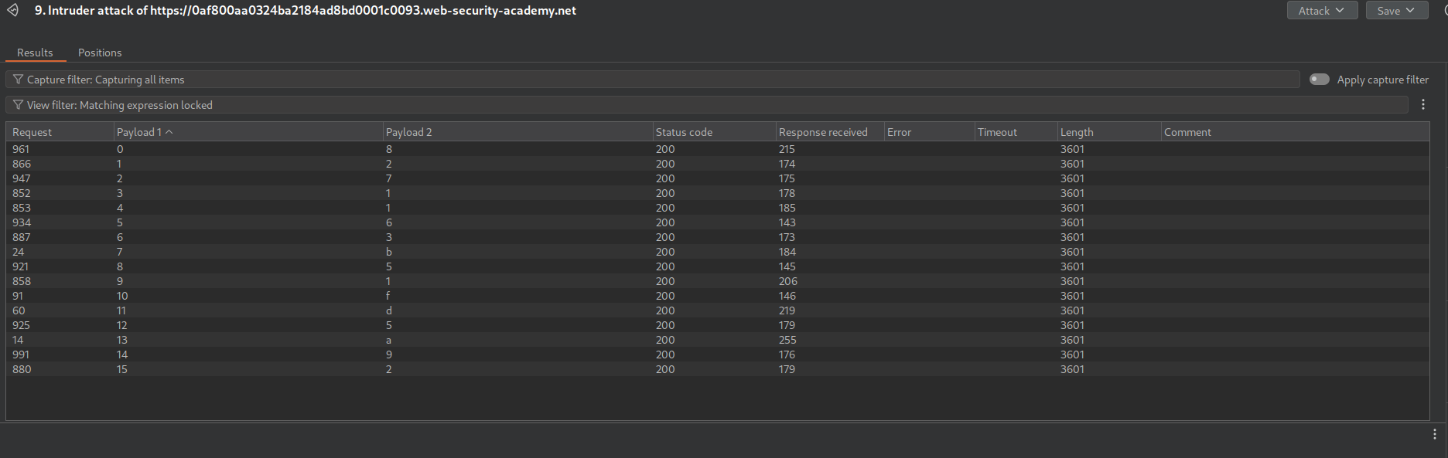The width and height of the screenshot is (1448, 458).
Task: Sort results by Length column header
Action: (x=1077, y=132)
